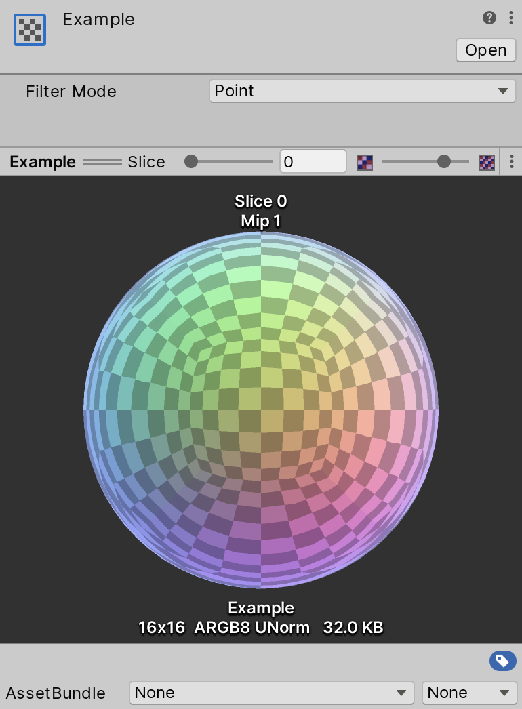Click the AssetBundle label text
Viewport: 522px width, 709px height.
[x=56, y=693]
